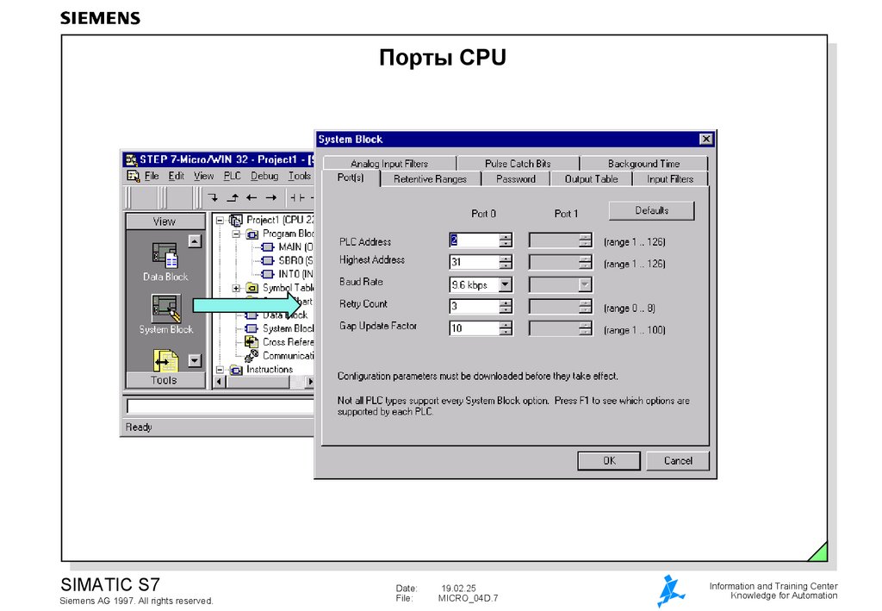
Task: Open the View menu
Action: click(203, 176)
